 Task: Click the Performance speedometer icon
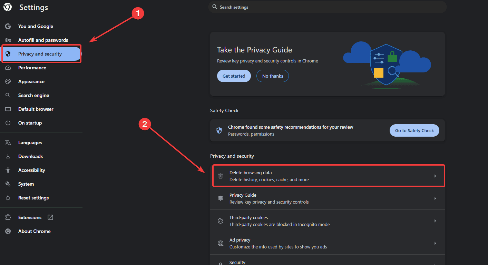[8, 68]
